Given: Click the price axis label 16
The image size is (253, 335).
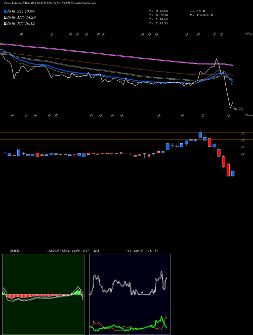Looking at the screenshot, I should coord(242,141).
